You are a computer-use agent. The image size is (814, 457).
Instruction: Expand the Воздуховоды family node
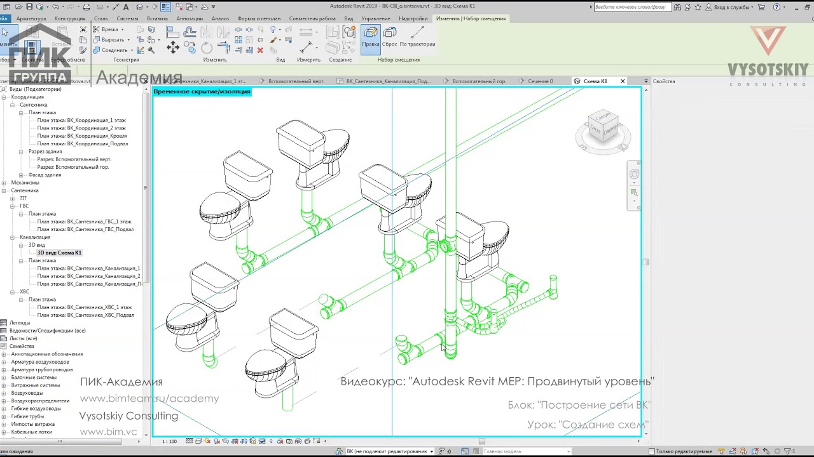tap(4, 393)
